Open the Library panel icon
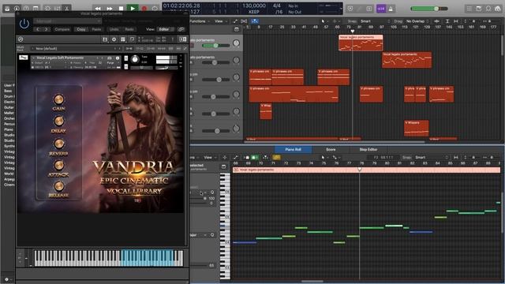 (7, 8)
